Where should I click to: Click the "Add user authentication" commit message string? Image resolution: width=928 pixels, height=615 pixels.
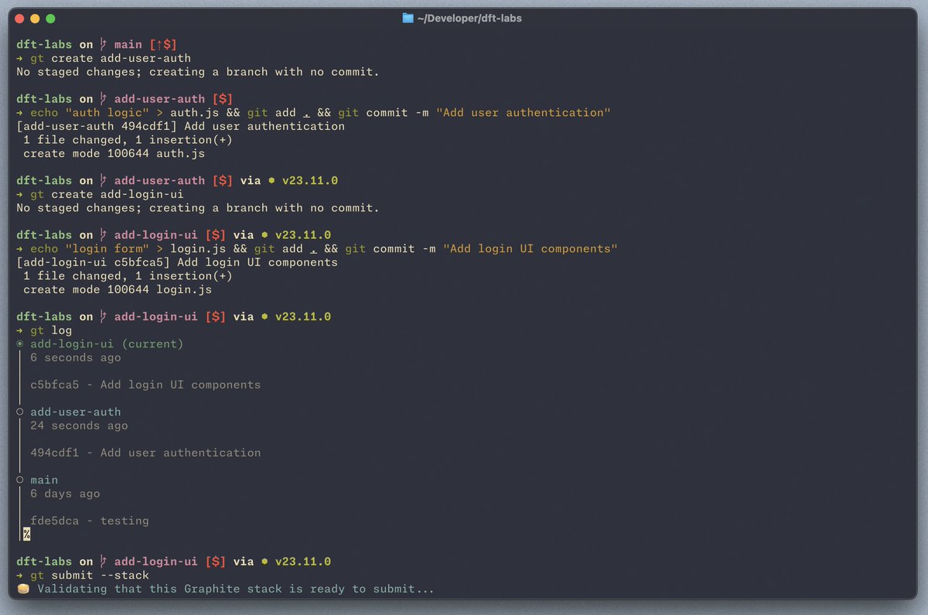tap(524, 113)
